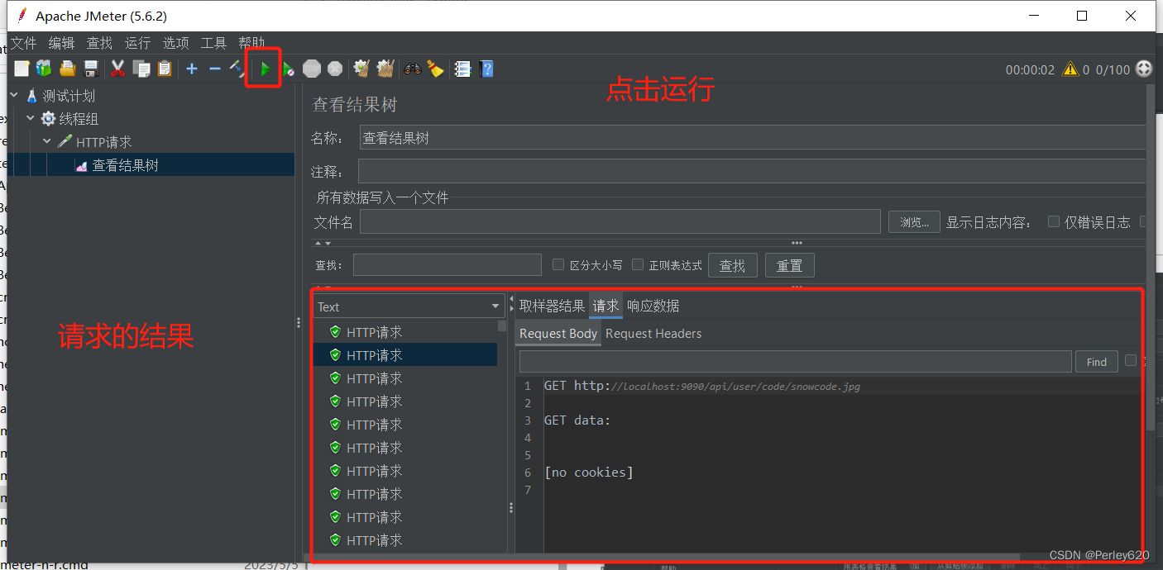Switch to the 响应数据 tab
Image resolution: width=1163 pixels, height=570 pixels.
click(653, 306)
